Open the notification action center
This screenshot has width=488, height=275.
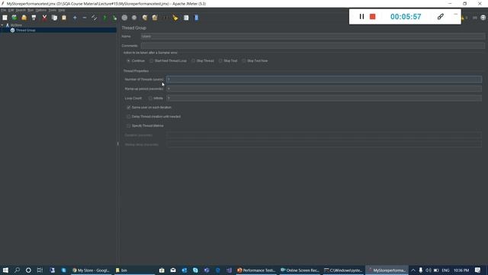478,270
